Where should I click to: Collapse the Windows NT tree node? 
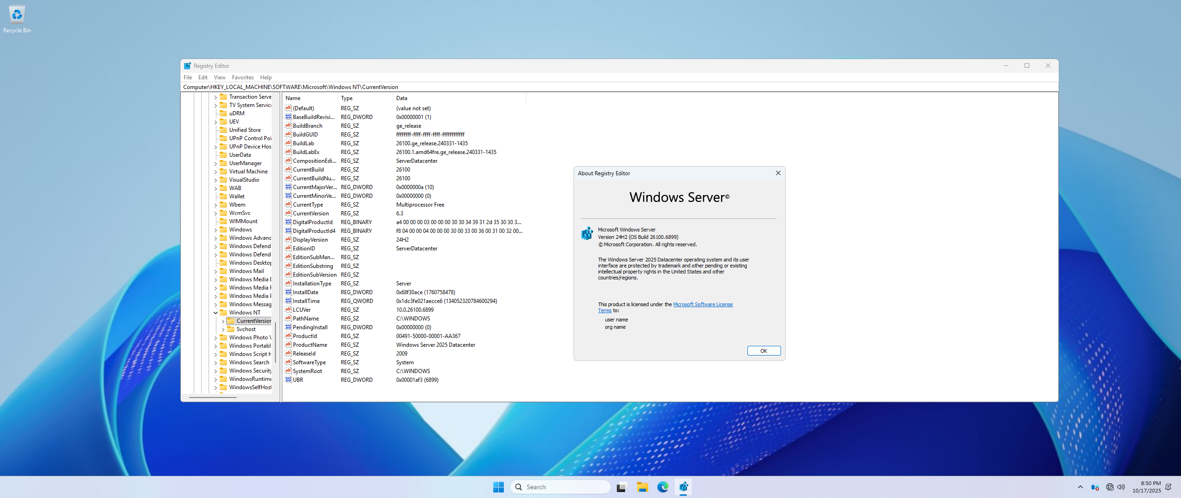[215, 312]
